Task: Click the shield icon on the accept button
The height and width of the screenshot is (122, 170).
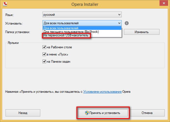Action: point(87,113)
